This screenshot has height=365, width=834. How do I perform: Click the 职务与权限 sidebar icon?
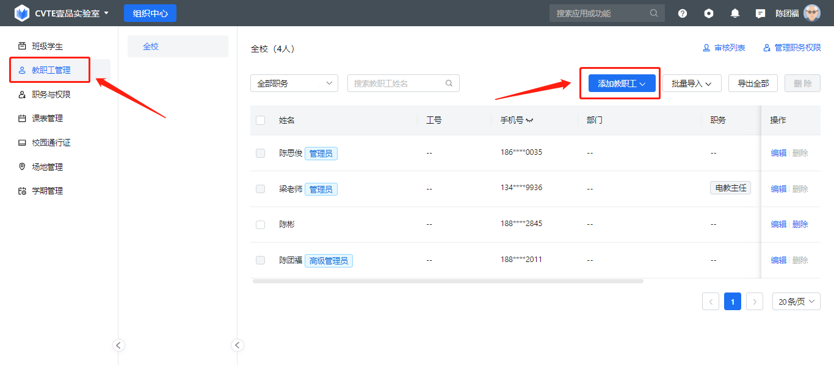[22, 94]
